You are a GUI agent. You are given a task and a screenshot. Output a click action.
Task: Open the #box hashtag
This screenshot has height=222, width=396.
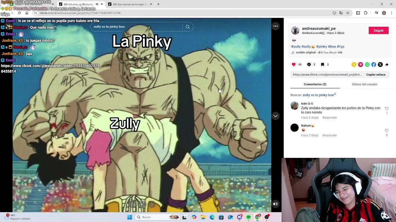[x=332, y=47]
